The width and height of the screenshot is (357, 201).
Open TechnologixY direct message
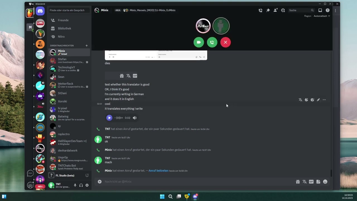(69, 69)
